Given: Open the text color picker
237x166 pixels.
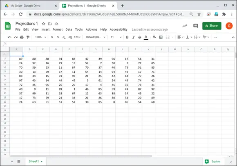Looking at the screenshot, I should 146,37.
